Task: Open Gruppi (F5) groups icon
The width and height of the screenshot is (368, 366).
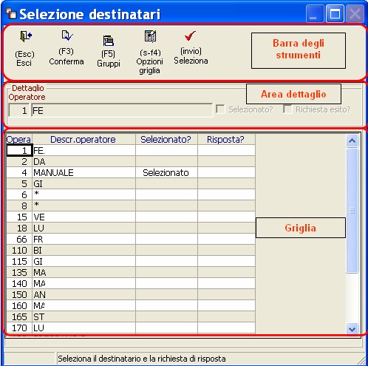Action: coord(109,41)
